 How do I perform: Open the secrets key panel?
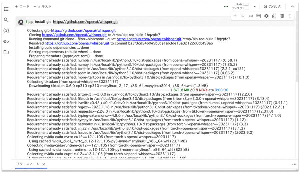pyautogui.click(x=6, y=41)
